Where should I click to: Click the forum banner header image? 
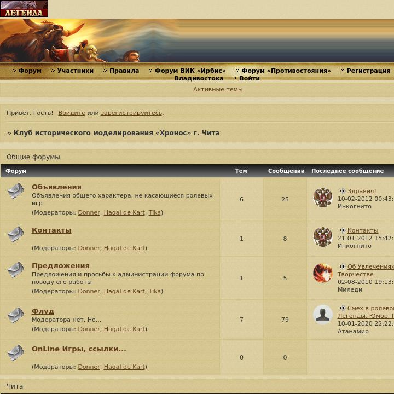click(197, 40)
